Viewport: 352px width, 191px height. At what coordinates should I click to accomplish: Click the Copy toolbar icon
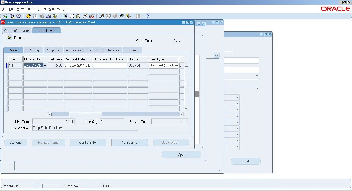pyautogui.click(x=72, y=16)
